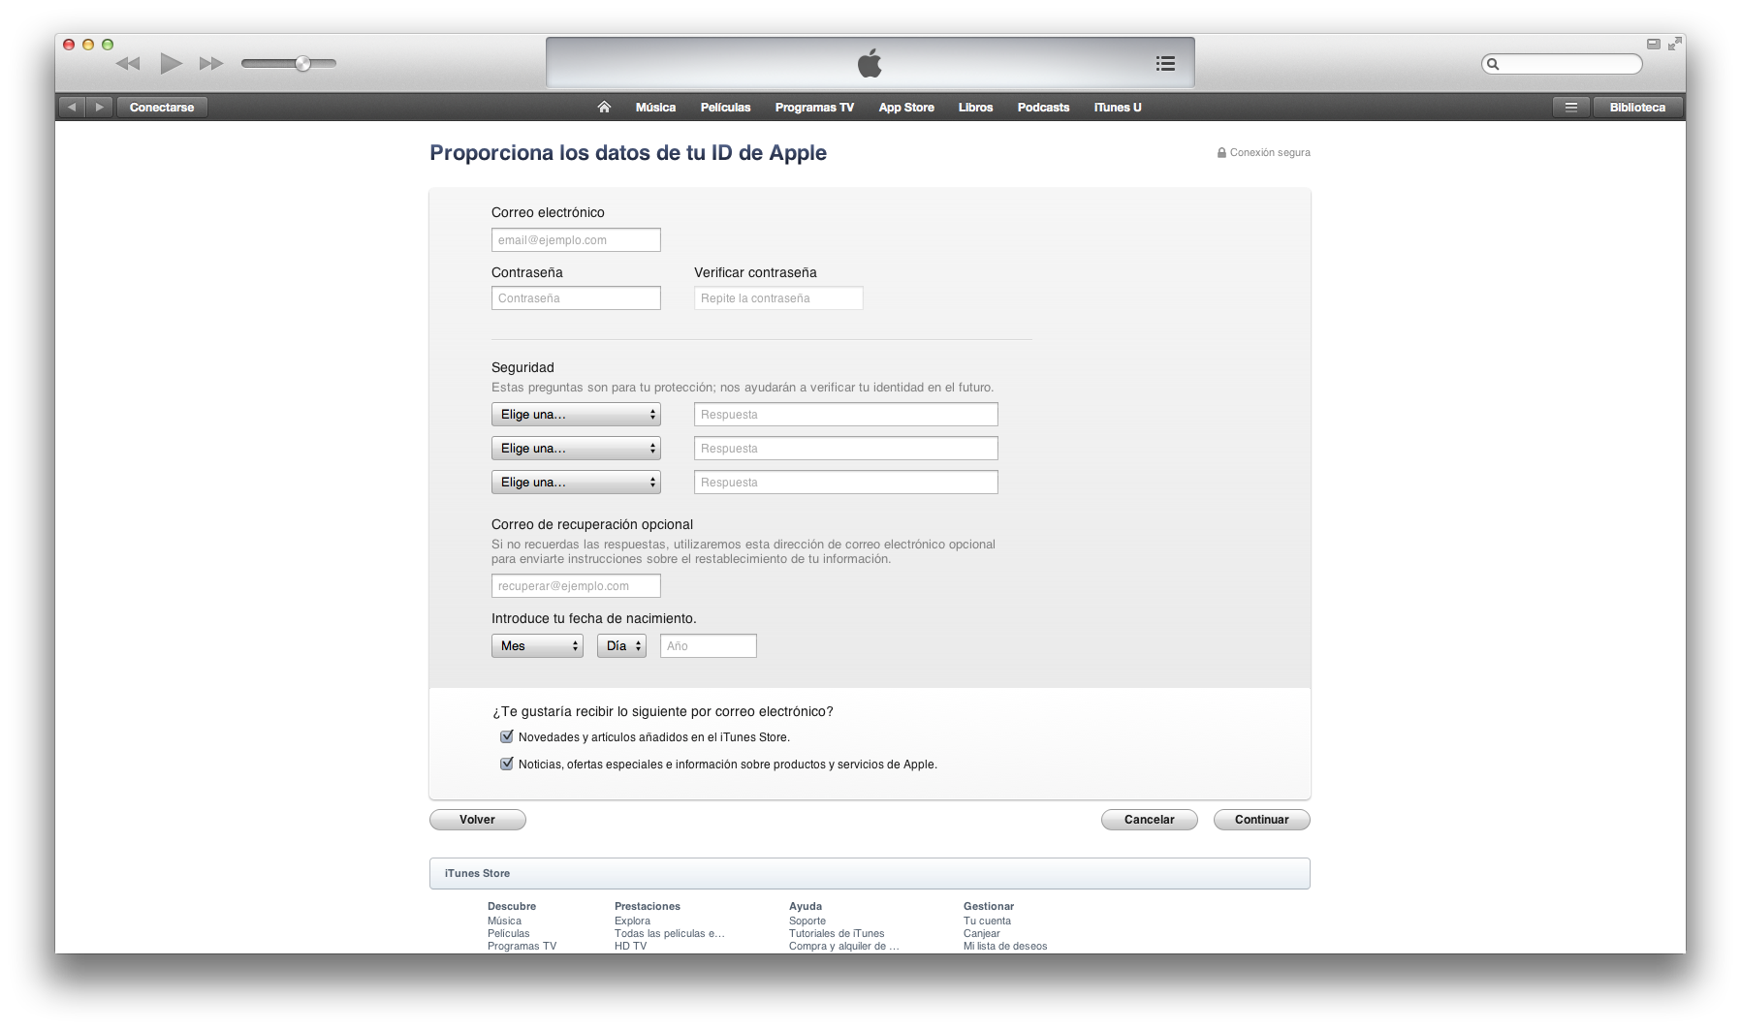The image size is (1741, 1030).
Task: Open the Tutoriales de iTunes link
Action: pyautogui.click(x=837, y=934)
